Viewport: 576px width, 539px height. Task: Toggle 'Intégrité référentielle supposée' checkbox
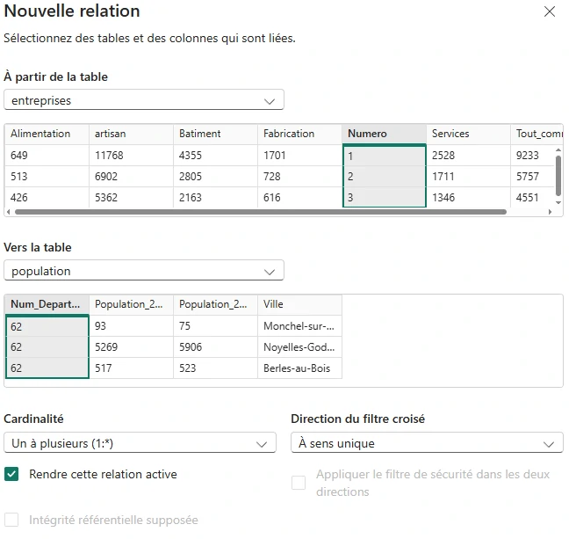coord(11,520)
